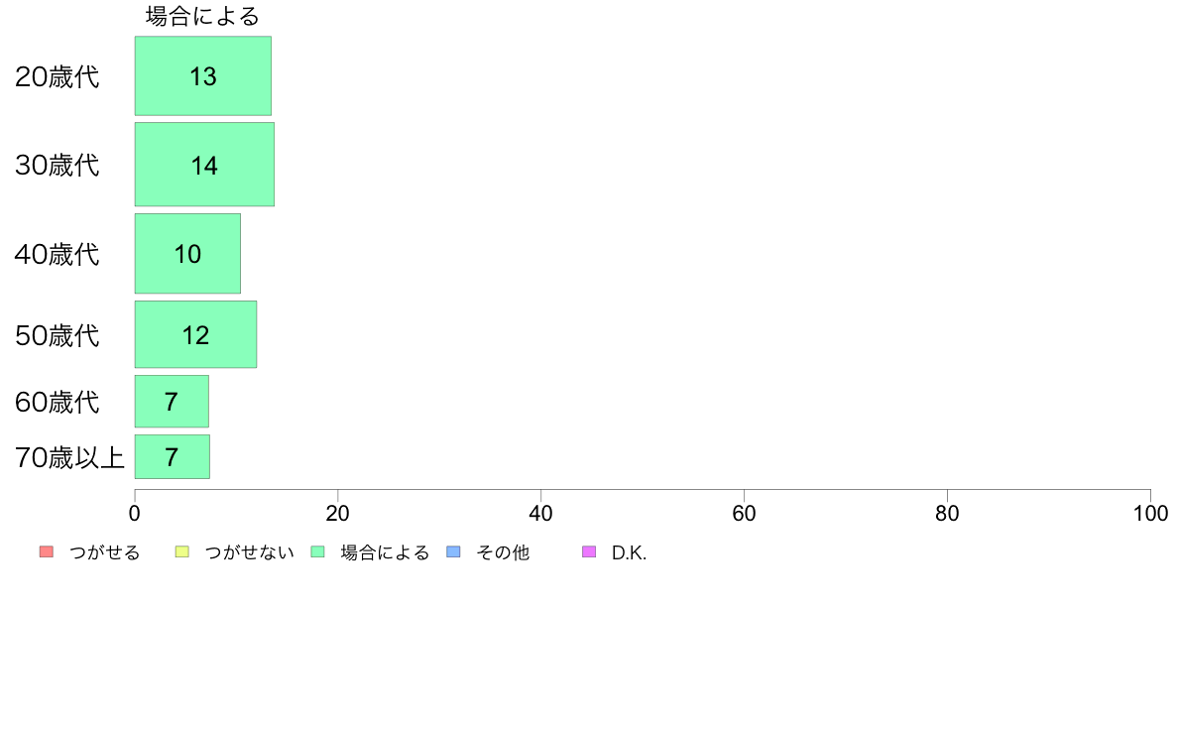This screenshot has height=730, width=1178.
Task: Click the blue その他 legend swatch
Action: click(x=453, y=551)
